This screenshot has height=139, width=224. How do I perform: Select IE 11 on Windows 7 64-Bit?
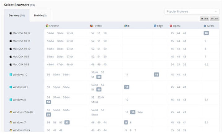click(127, 112)
